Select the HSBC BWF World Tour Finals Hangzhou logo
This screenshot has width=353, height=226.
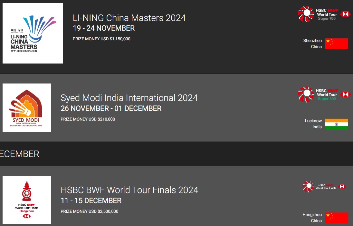[x=27, y=200]
